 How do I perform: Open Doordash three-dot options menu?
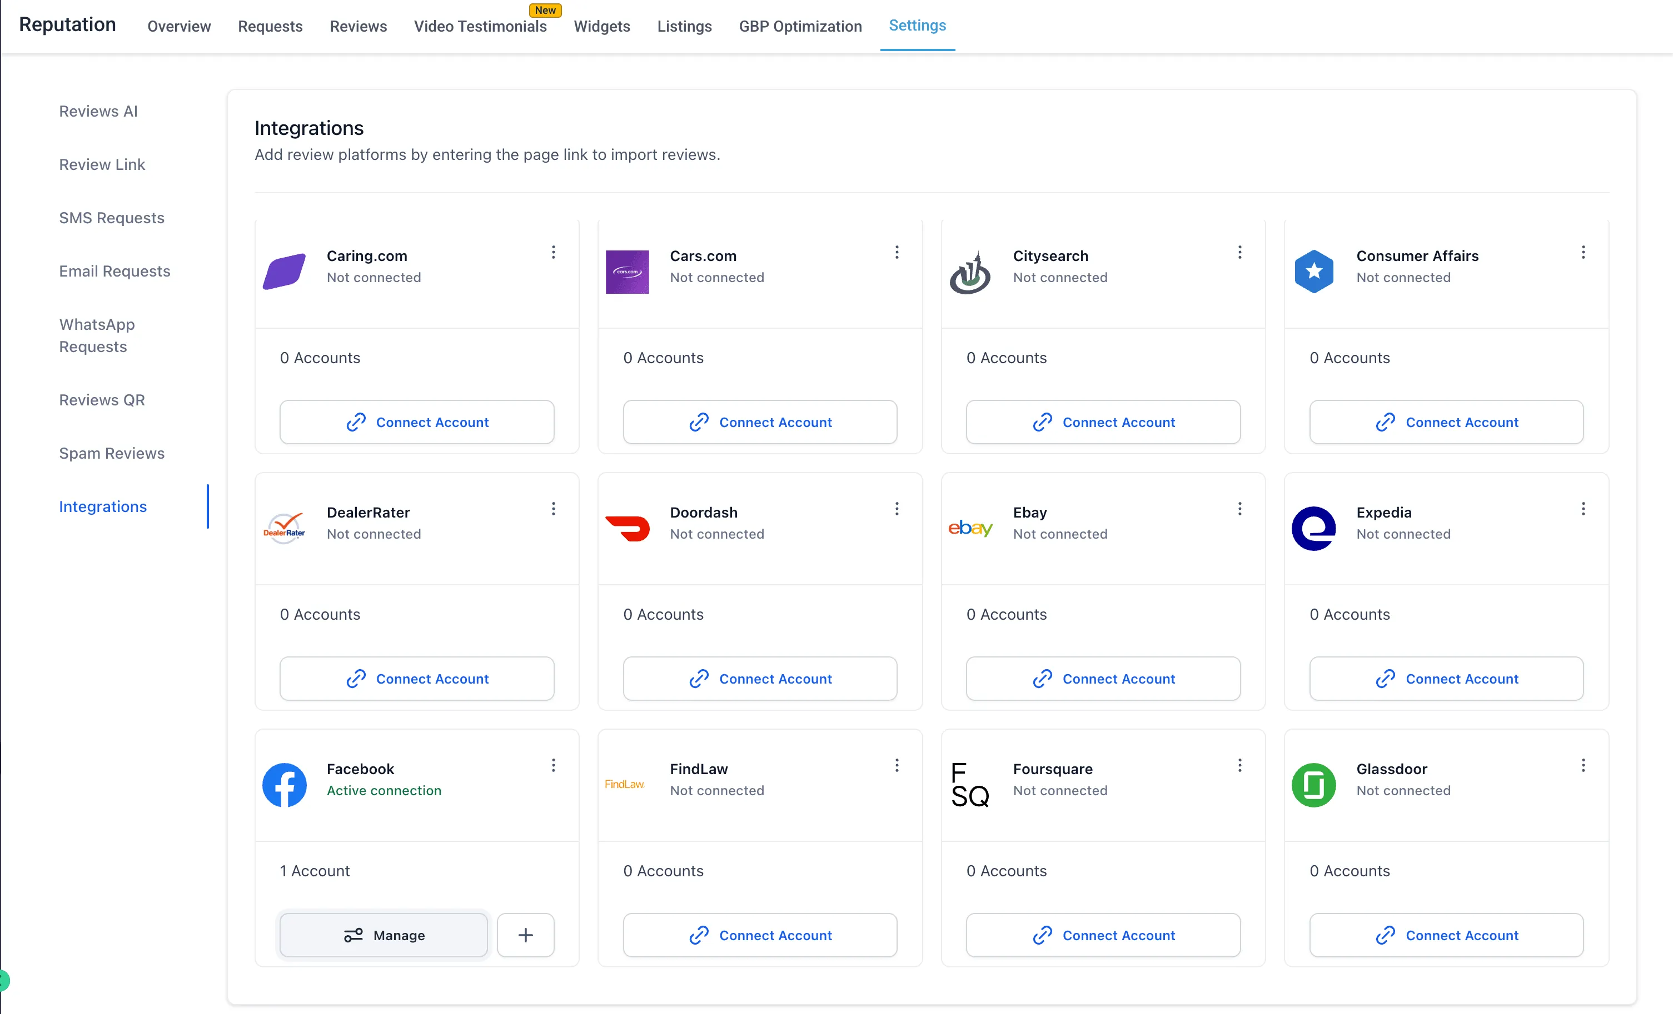(x=896, y=509)
